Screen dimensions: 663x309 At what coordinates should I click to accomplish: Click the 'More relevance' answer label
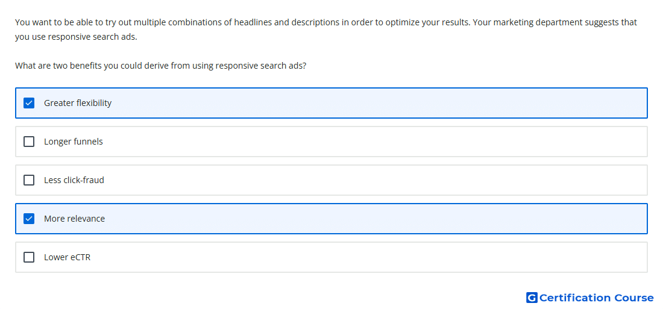coord(74,219)
